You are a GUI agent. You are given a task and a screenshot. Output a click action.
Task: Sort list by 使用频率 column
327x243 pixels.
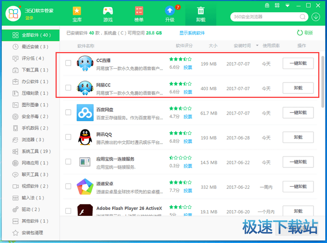click(x=271, y=45)
